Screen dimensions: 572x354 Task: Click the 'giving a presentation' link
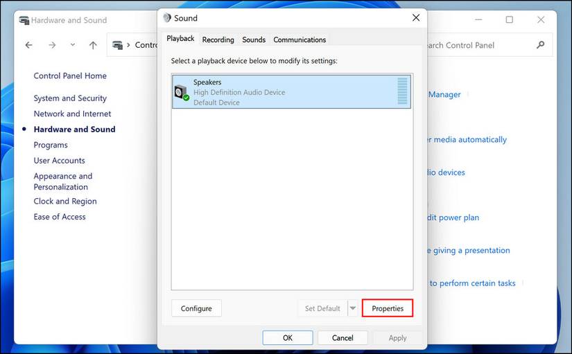tap(469, 251)
